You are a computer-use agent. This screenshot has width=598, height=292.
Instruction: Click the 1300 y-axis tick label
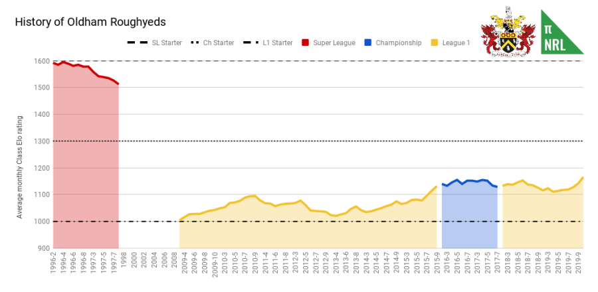pos(41,141)
